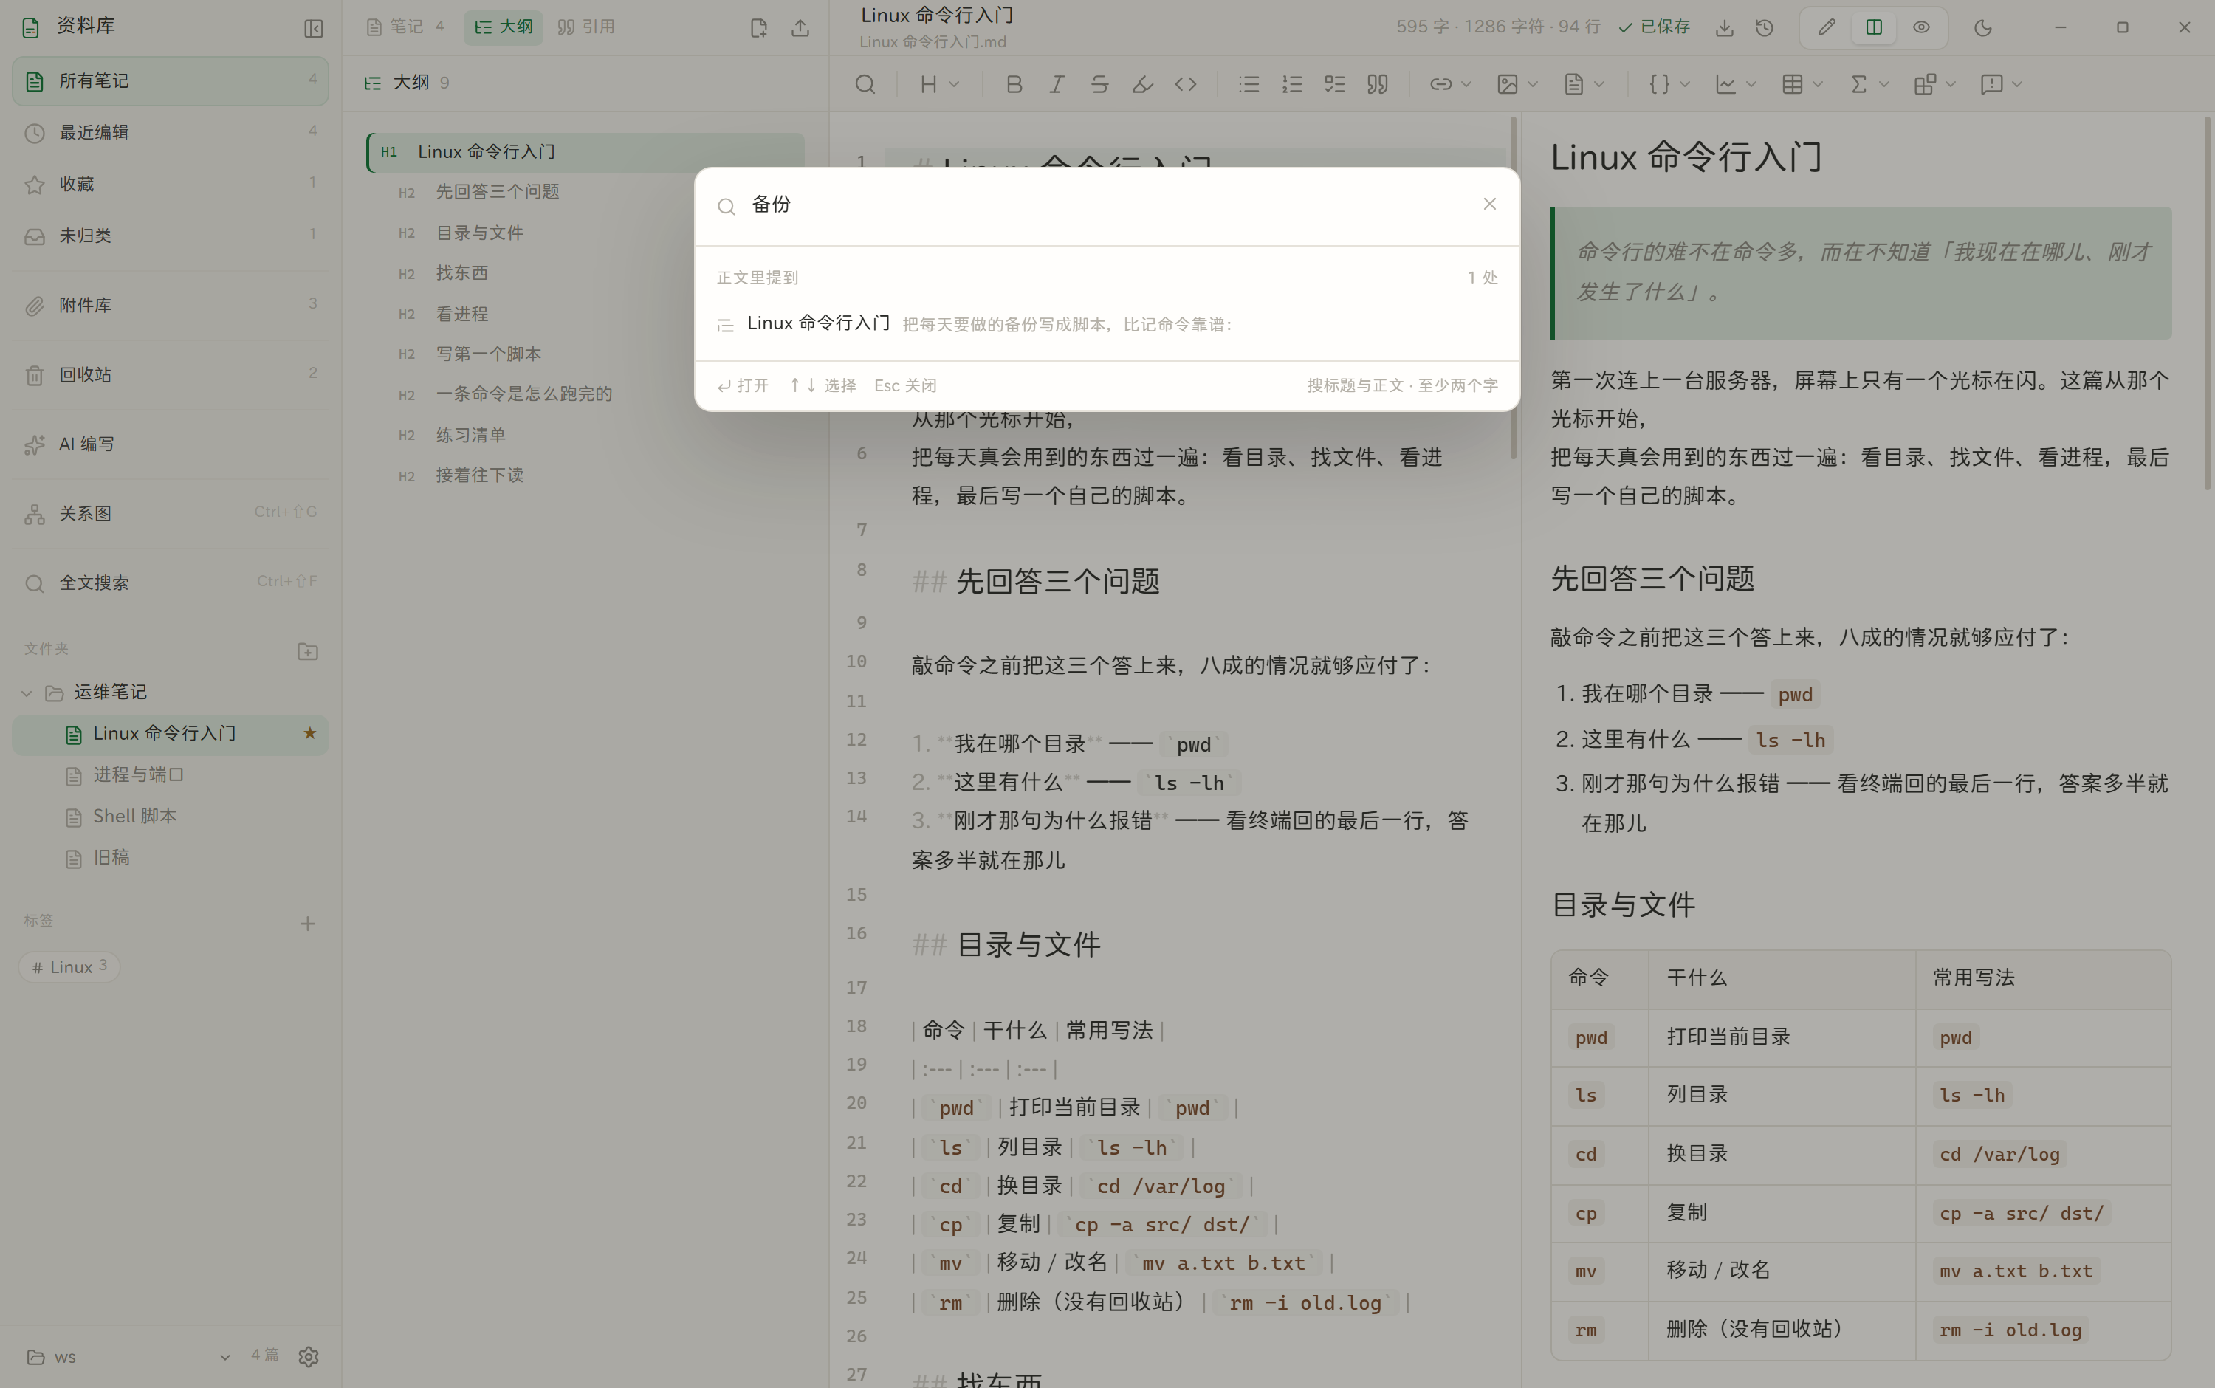
Task: Click the search input containing 备份
Action: 1106,205
